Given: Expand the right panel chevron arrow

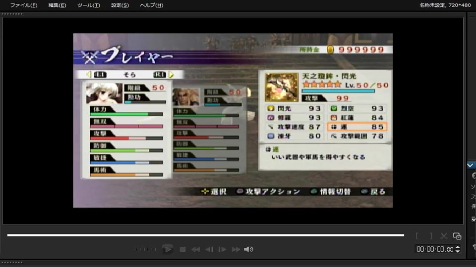Looking at the screenshot, I should 470,165.
